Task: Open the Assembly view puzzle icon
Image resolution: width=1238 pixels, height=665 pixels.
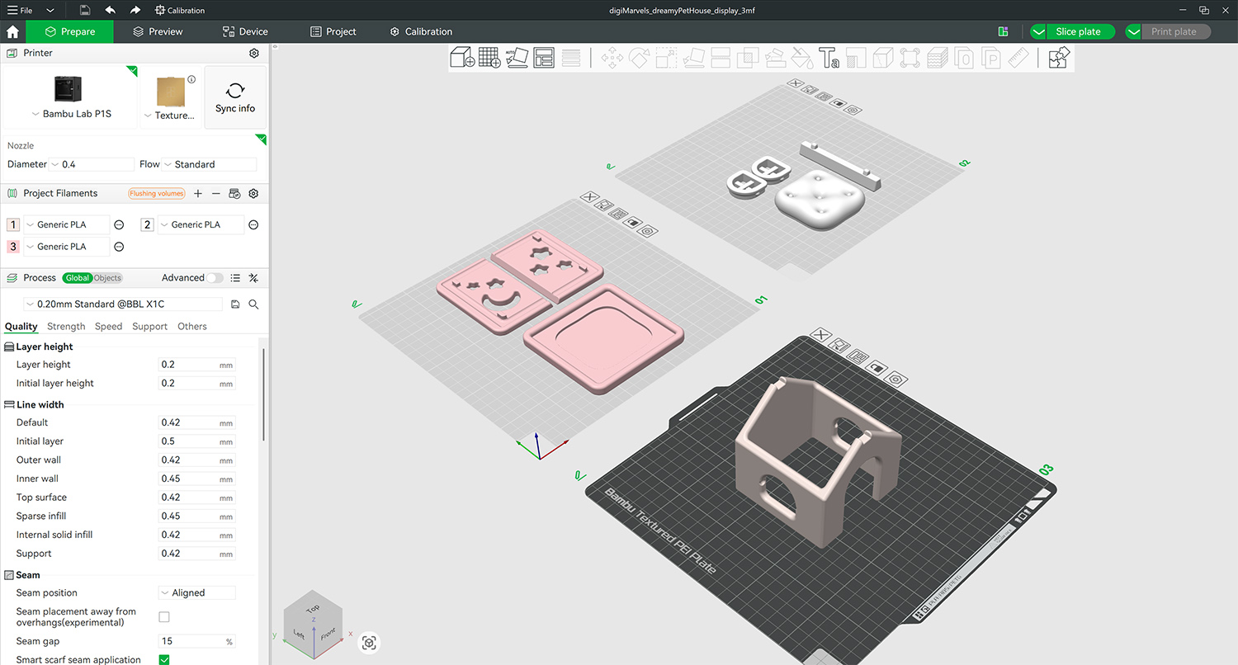Action: tap(1059, 58)
